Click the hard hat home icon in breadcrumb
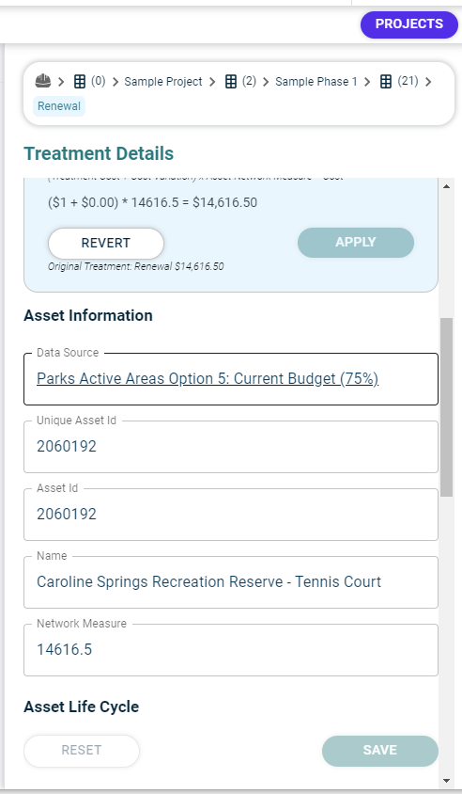 tap(43, 81)
